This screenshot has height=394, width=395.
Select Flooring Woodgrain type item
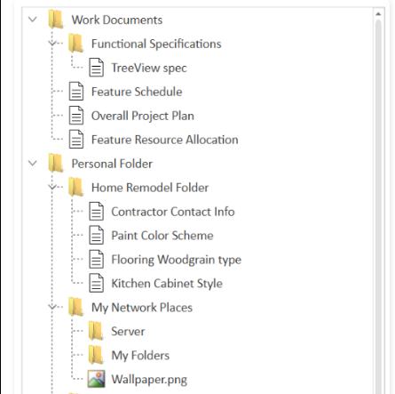point(177,260)
